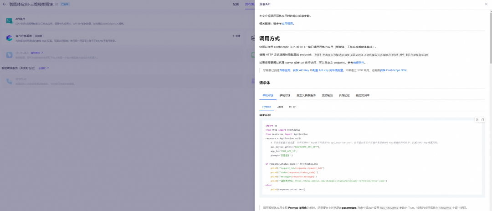Click the API调用 terminal icon
Viewport: 492px width, 211px height.
tap(9, 21)
